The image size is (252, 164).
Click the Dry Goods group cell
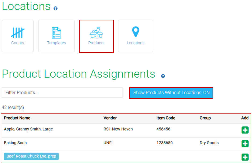(209, 143)
